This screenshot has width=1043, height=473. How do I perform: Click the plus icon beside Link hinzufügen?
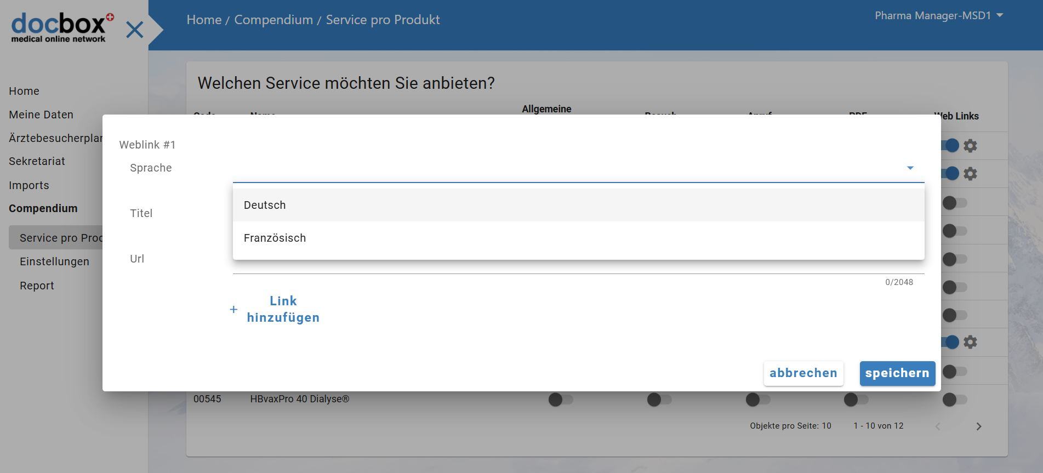point(233,310)
